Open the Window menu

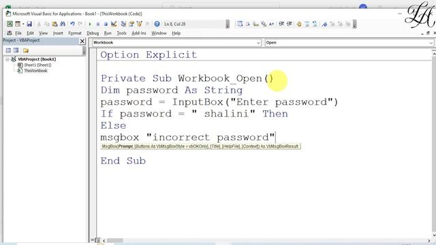(159, 33)
